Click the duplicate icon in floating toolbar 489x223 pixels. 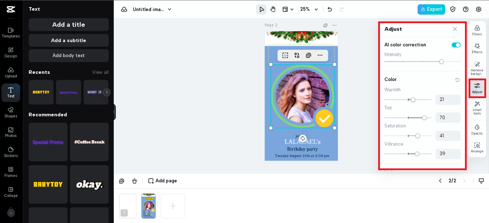coord(308,55)
